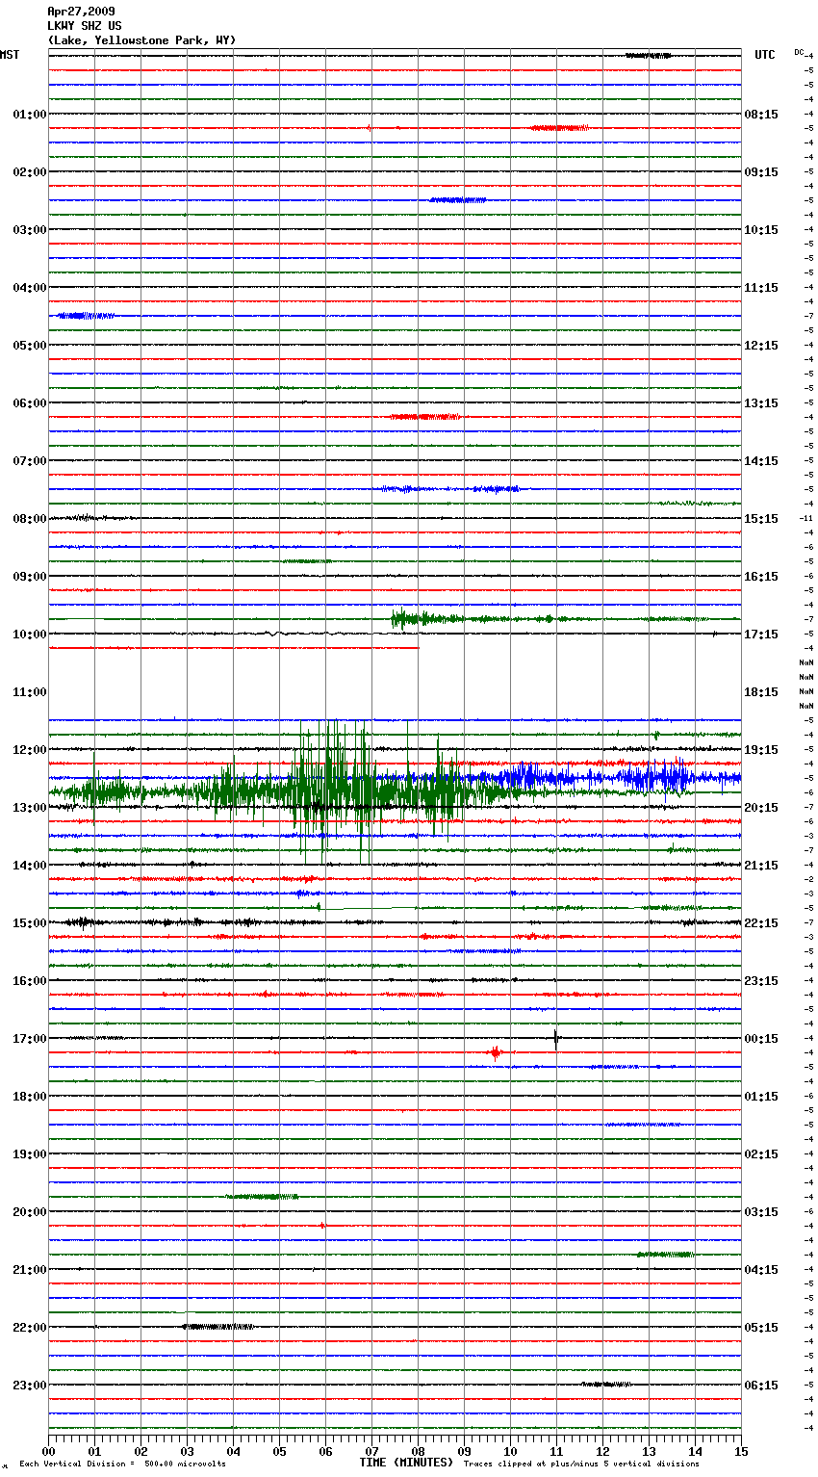Click the UTC time label "20:15"
The width and height of the screenshot is (818, 1477).
pyautogui.click(x=761, y=808)
